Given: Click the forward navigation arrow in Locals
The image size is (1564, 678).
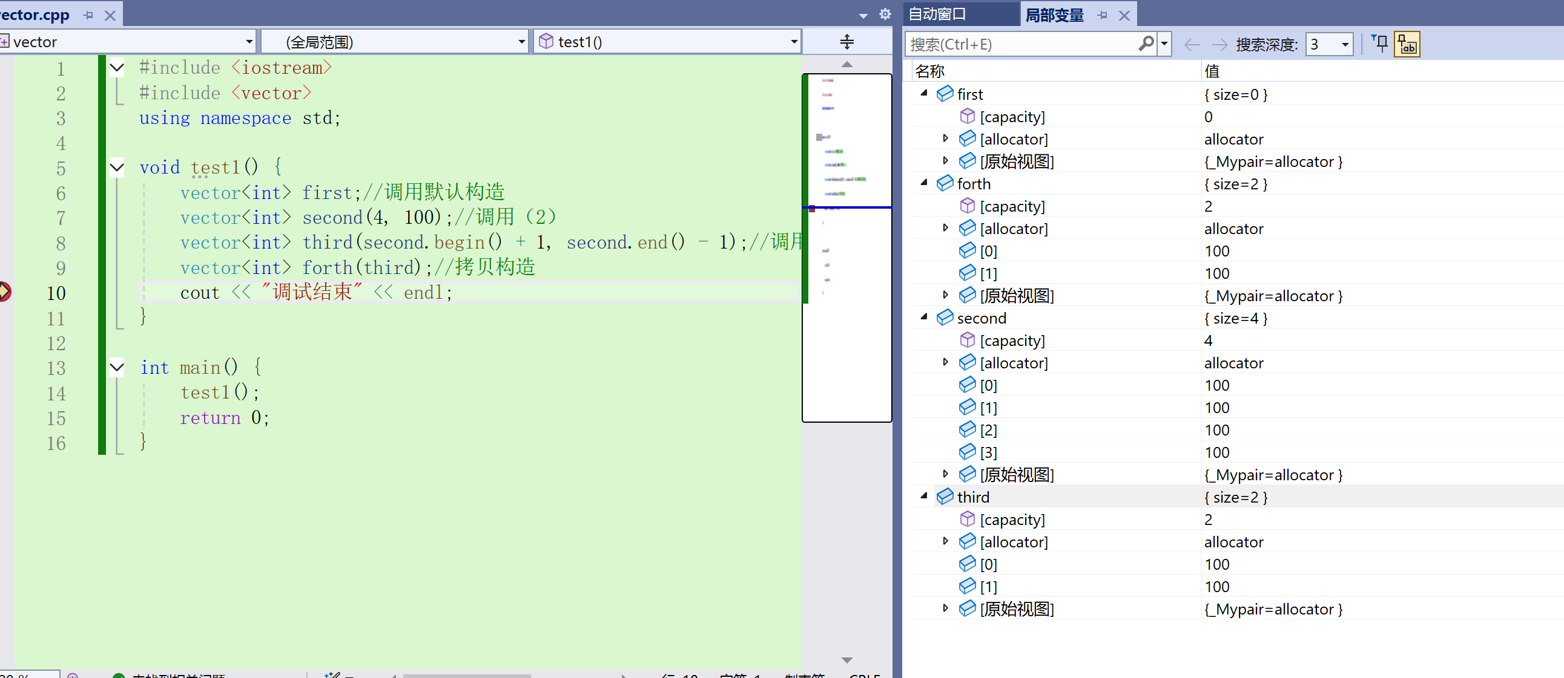Looking at the screenshot, I should (x=1219, y=44).
